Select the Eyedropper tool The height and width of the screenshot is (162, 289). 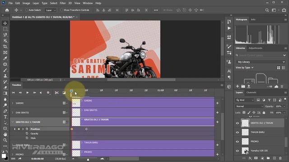(5, 58)
